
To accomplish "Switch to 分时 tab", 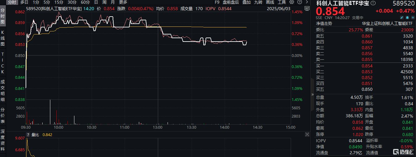I will [x=12, y=2].
